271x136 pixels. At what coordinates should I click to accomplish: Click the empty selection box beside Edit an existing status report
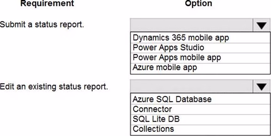[191, 86]
